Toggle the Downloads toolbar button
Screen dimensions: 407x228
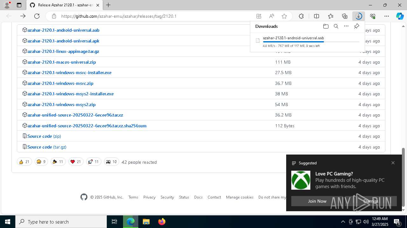pyautogui.click(x=359, y=16)
